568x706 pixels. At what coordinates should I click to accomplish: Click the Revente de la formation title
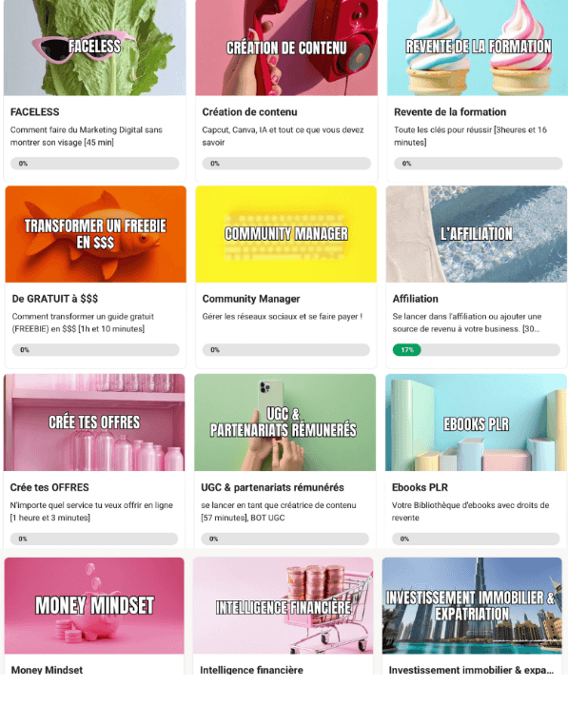point(450,112)
